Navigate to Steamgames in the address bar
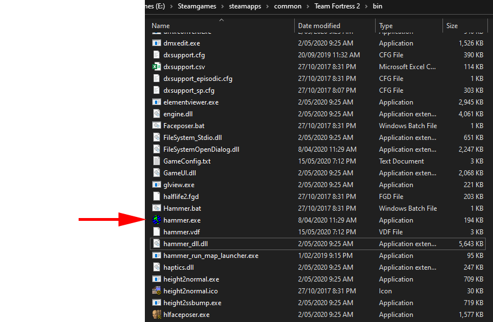The image size is (493, 322). coord(197,6)
